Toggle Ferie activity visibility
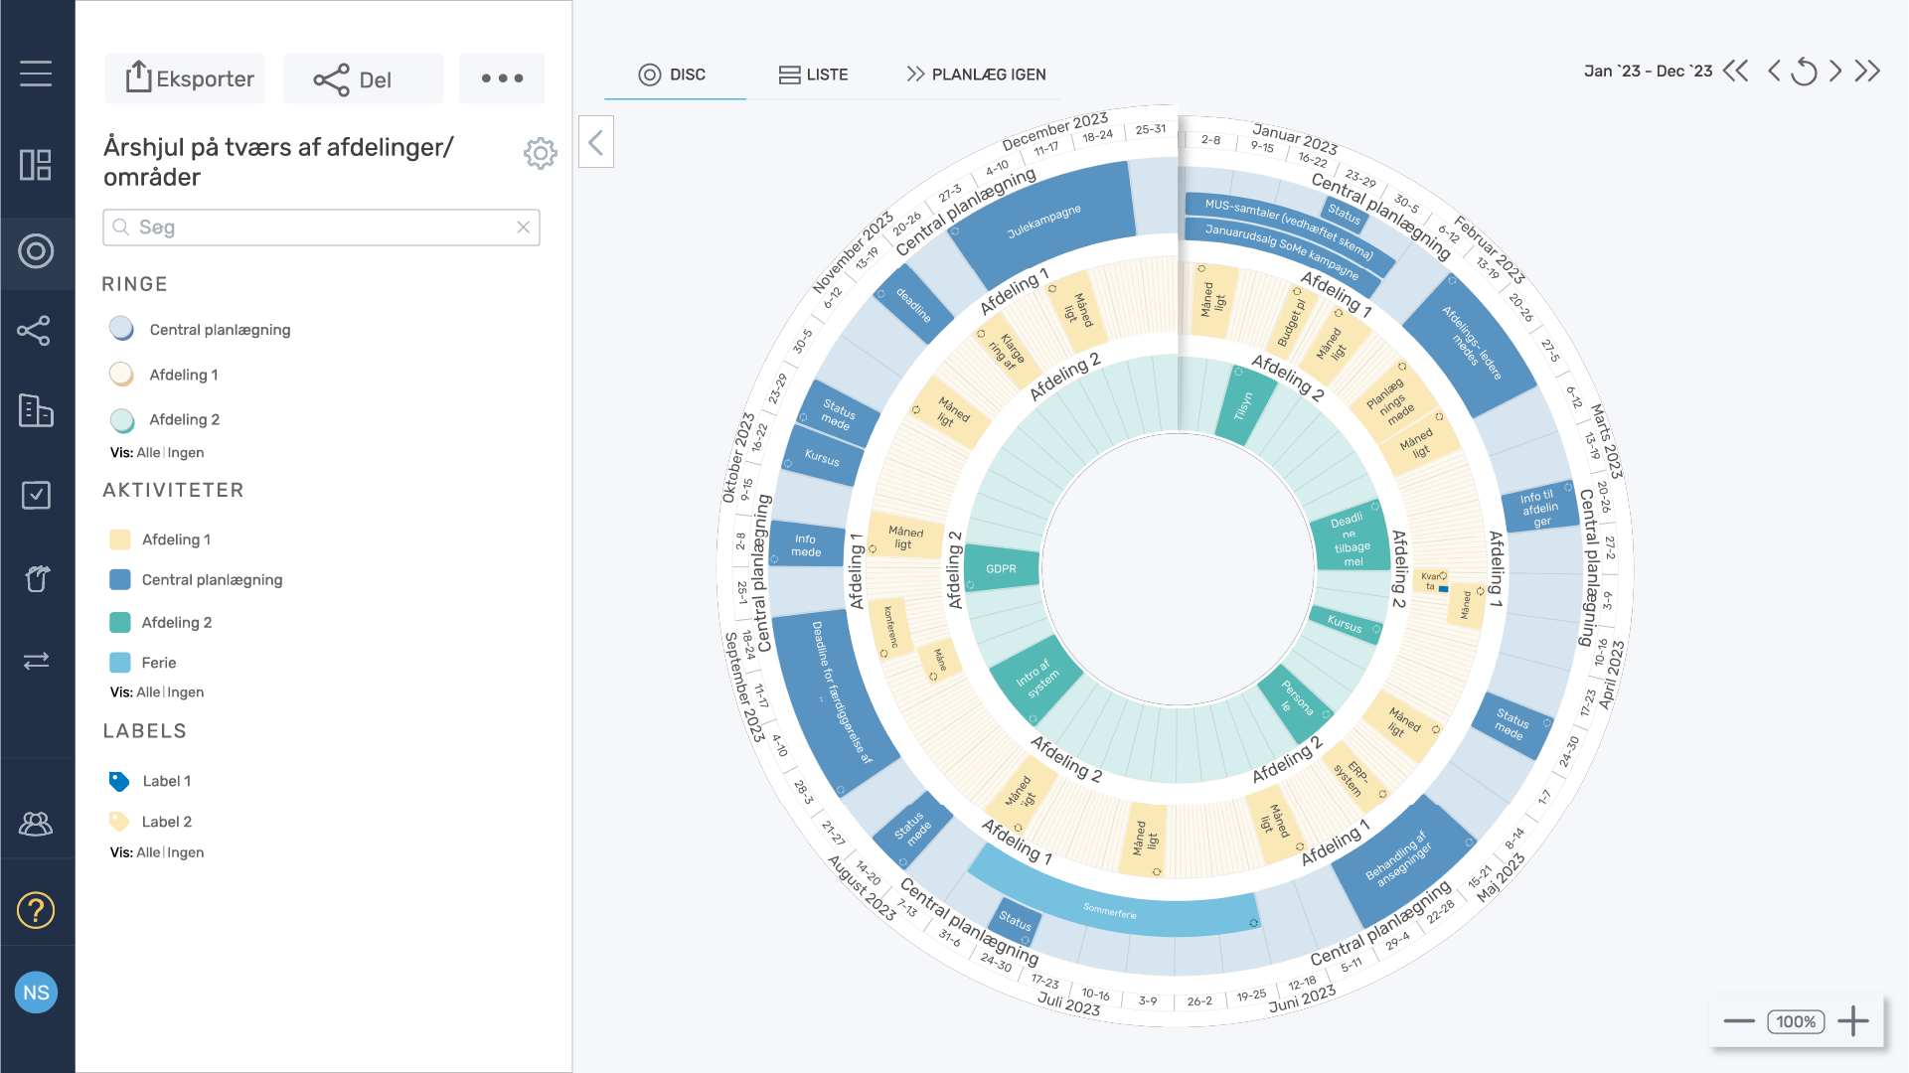Screen dimensions: 1909x1073 point(120,663)
